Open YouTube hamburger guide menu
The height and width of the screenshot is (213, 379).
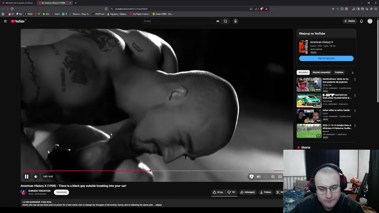5,21
